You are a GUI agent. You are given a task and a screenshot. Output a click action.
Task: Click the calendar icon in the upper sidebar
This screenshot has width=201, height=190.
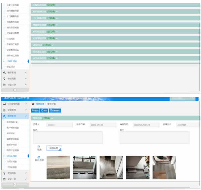(x=4, y=85)
